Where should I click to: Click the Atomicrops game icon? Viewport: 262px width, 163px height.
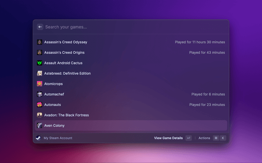(x=40, y=84)
